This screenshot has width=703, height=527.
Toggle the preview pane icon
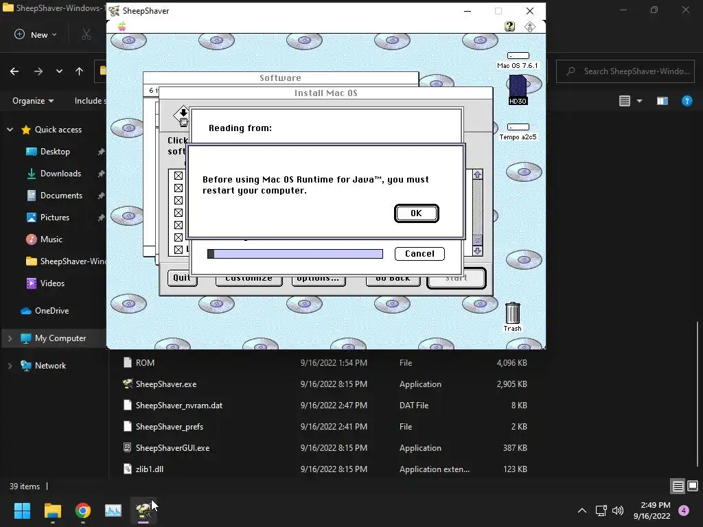662,101
